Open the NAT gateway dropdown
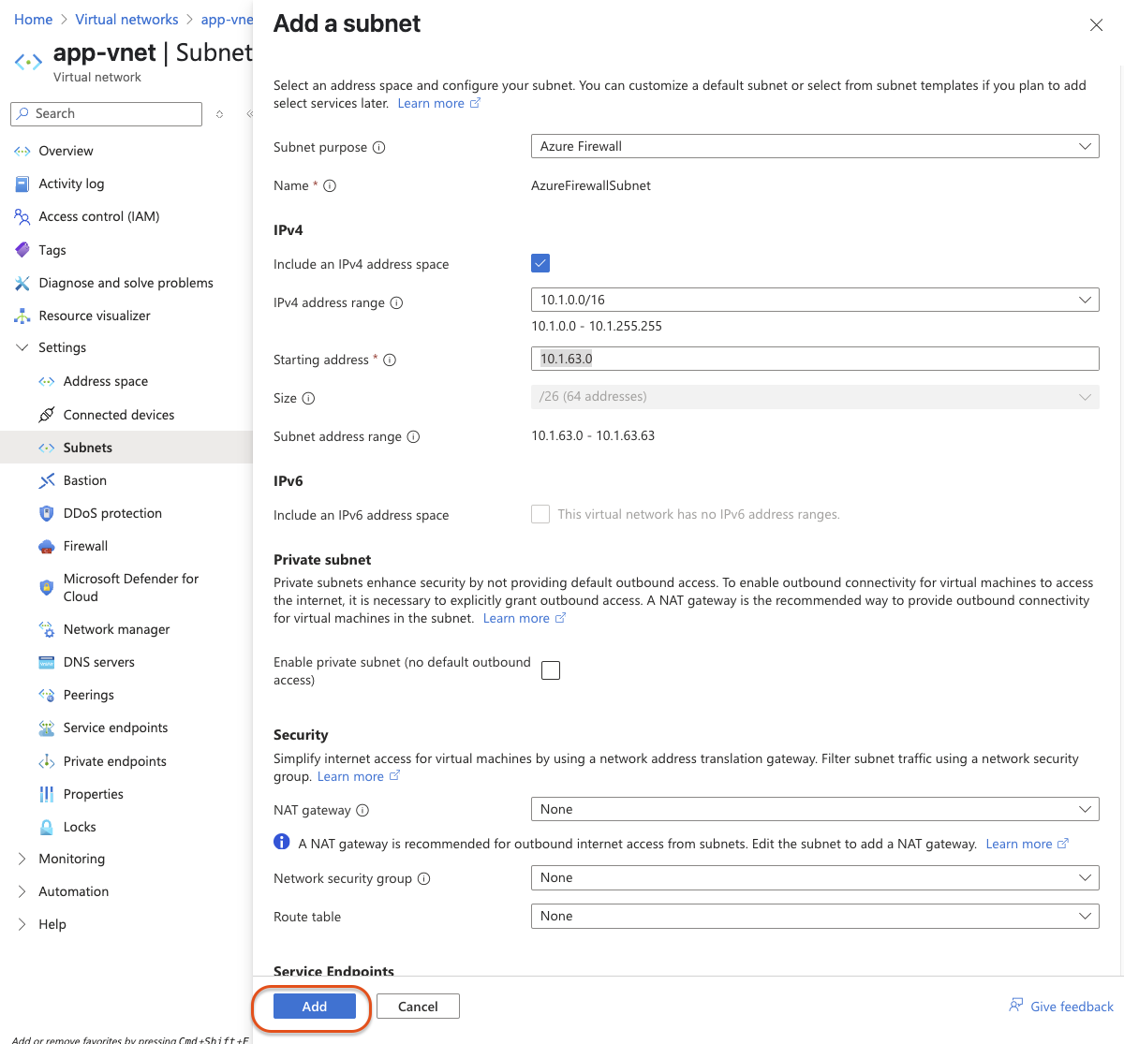This screenshot has width=1124, height=1044. (815, 809)
